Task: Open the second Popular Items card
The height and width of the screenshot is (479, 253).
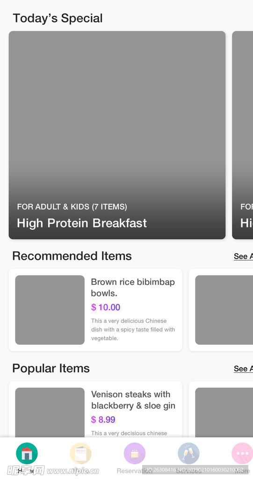Action: point(221,409)
